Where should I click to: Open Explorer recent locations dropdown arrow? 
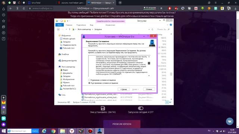tap(66, 29)
